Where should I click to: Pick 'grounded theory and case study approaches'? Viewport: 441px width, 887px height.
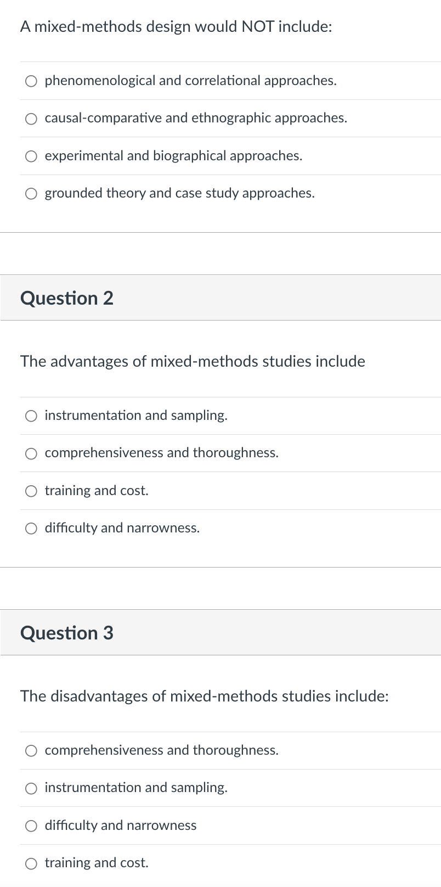(x=31, y=194)
